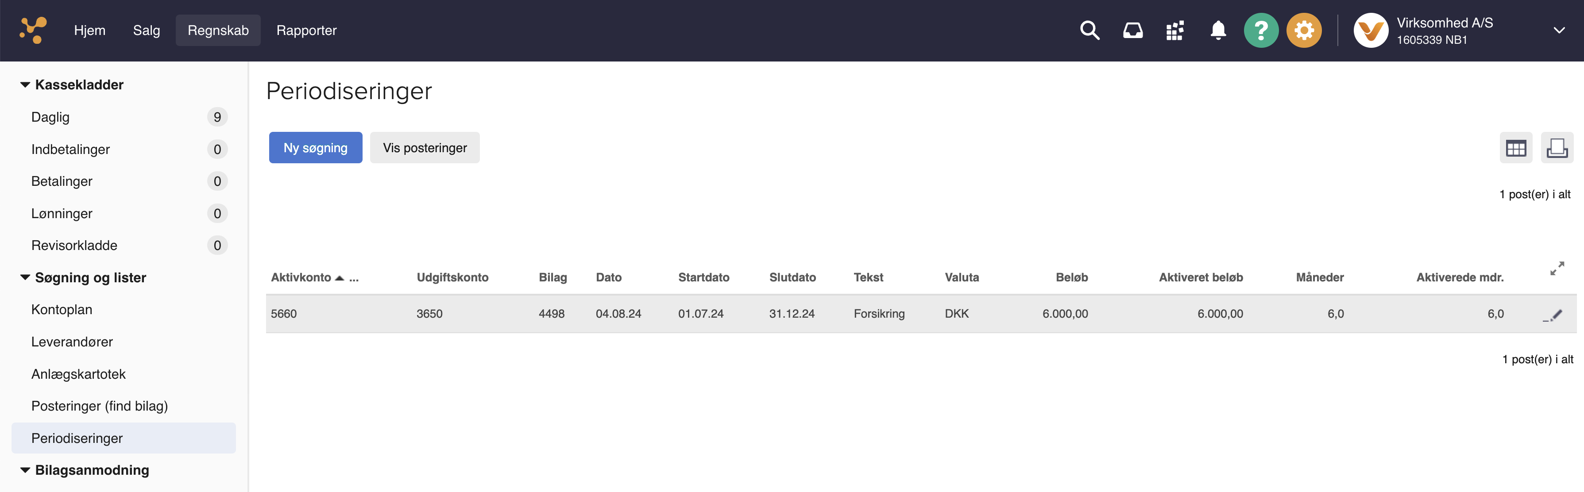Click the search magnifier icon
1584x492 pixels.
[x=1089, y=30]
